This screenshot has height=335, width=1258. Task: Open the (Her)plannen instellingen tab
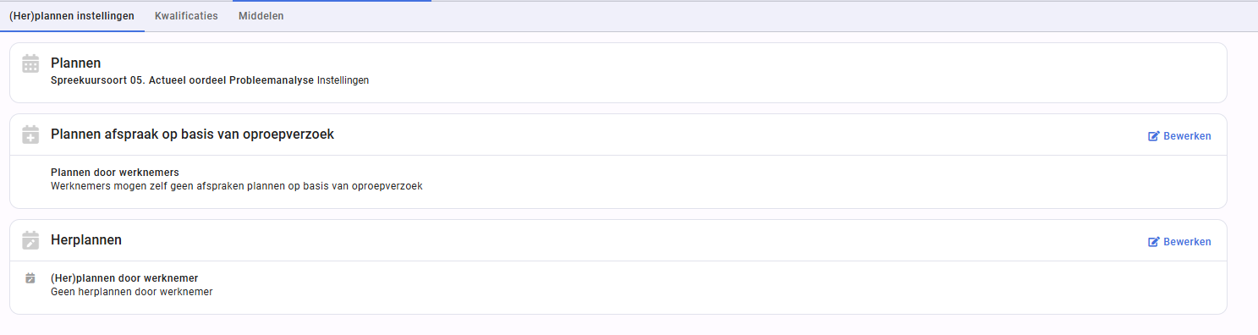[72, 16]
